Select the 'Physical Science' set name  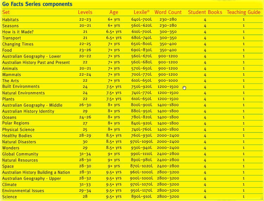coord(18,130)
